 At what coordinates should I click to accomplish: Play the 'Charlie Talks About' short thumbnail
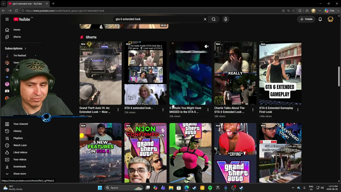pos(235,73)
